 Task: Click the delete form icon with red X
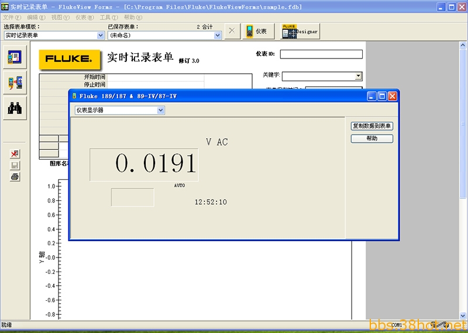[15, 153]
